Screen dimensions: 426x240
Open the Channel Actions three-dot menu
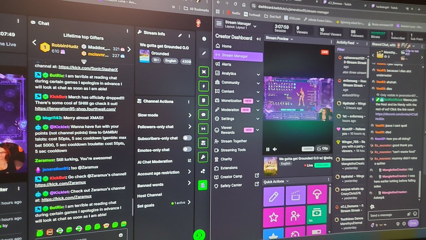click(x=189, y=102)
